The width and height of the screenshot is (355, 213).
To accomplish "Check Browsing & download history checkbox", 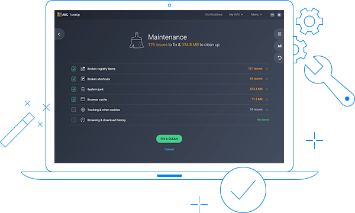I will coord(73,120).
